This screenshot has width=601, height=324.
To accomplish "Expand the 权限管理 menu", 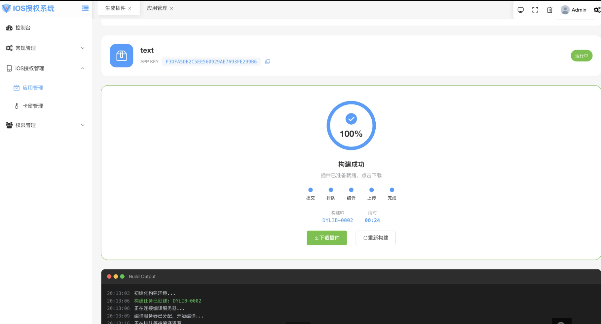I will pos(46,125).
